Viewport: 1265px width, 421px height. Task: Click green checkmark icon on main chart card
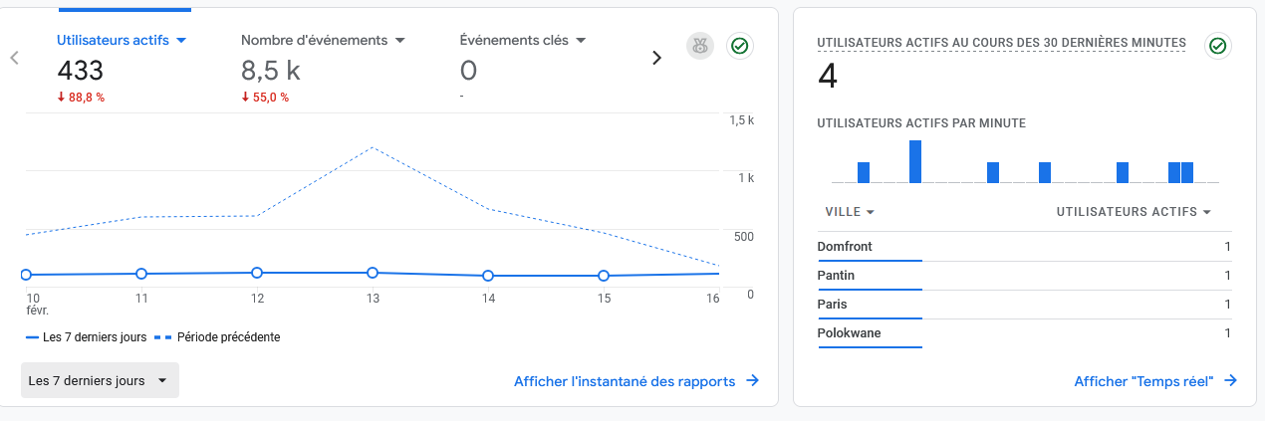click(739, 46)
